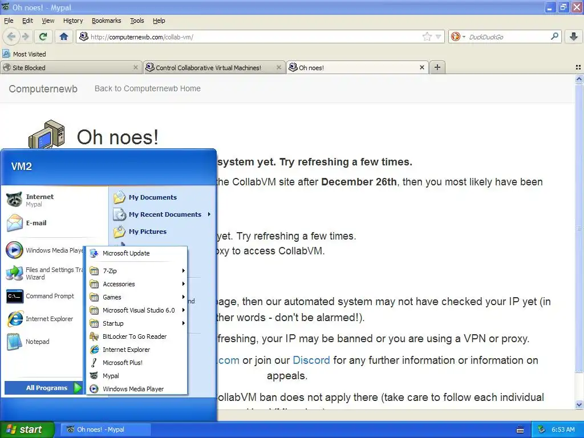Open the Help menu
The image size is (584, 438).
[159, 21]
